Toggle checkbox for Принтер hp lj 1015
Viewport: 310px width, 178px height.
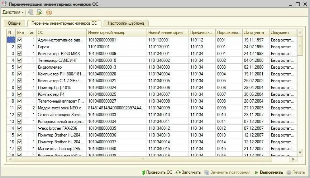(20, 88)
